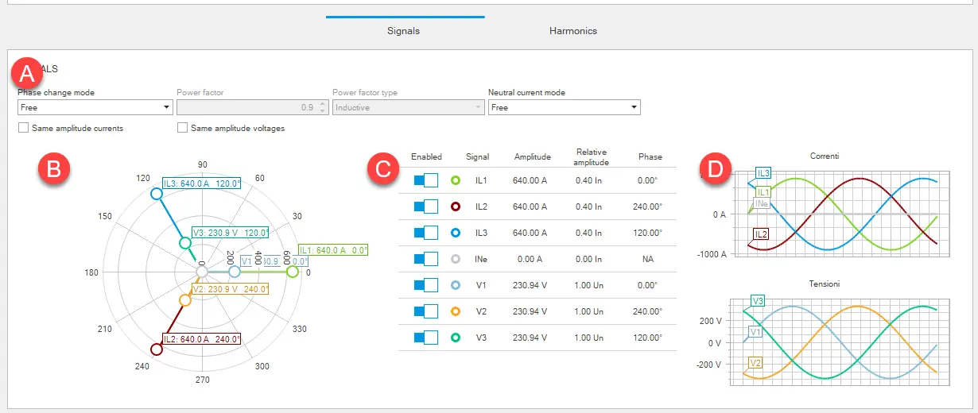978x413 pixels.
Task: Click the IL2 dark red circle icon
Action: pos(456,206)
